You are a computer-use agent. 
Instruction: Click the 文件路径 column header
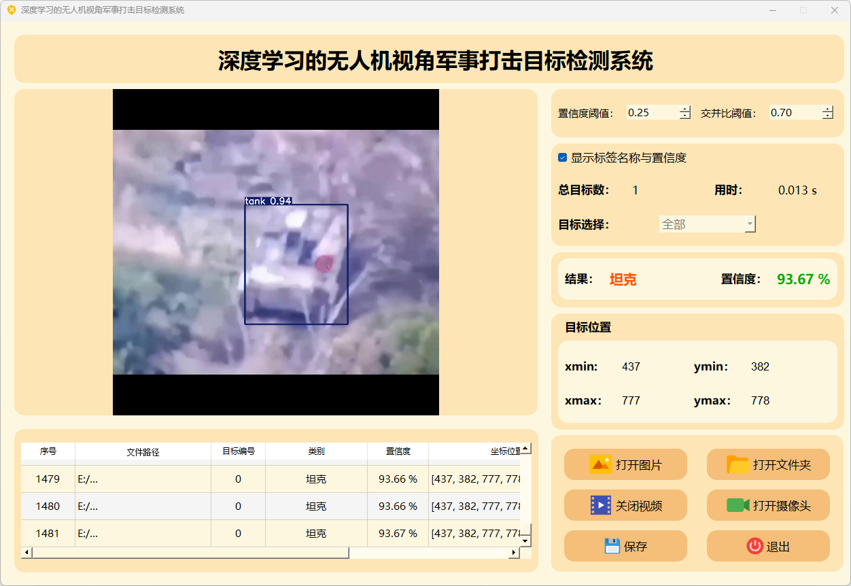143,451
